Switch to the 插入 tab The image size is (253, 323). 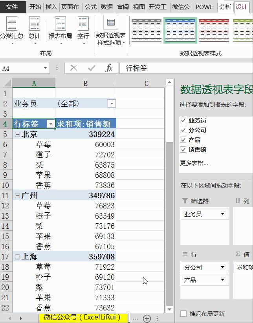point(51,7)
